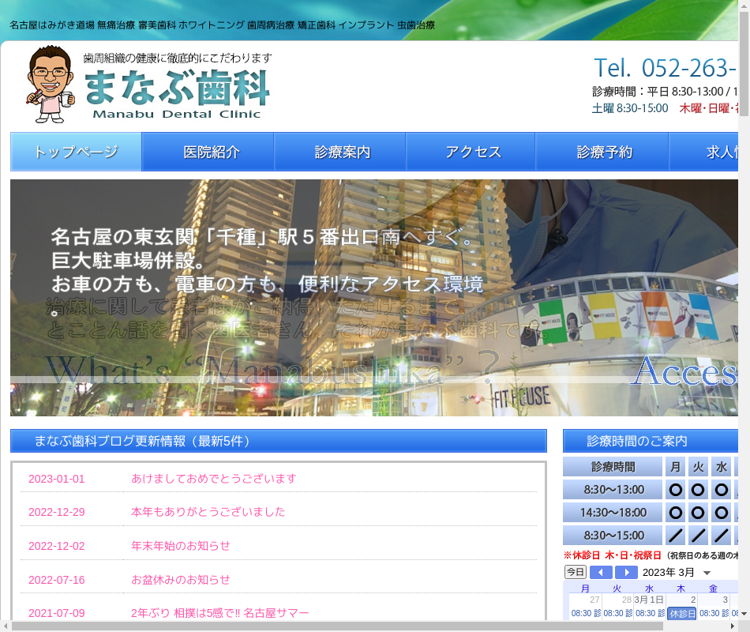Click the 休診日 event on the calendar

pos(682,614)
